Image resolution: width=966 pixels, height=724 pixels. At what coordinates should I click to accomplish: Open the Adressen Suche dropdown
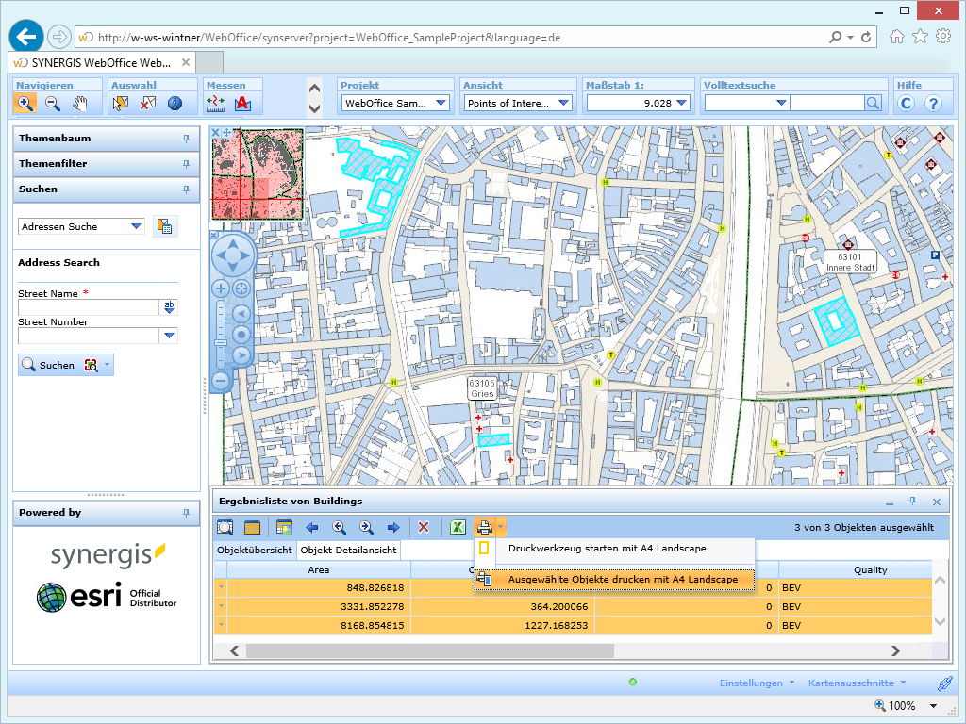pos(137,226)
